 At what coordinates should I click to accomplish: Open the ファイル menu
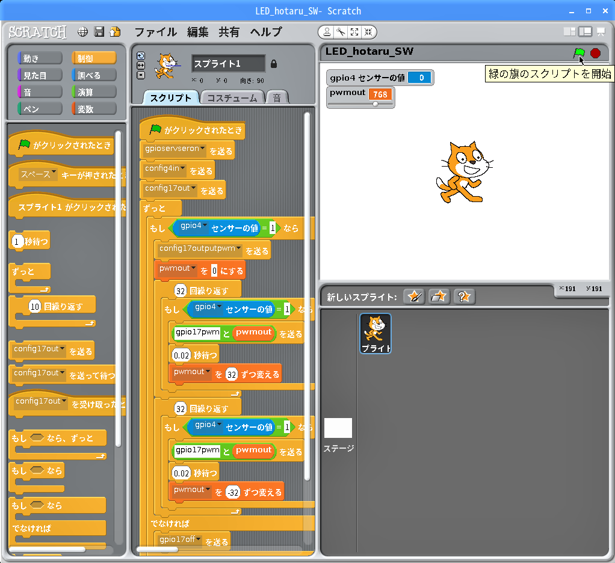pos(156,32)
